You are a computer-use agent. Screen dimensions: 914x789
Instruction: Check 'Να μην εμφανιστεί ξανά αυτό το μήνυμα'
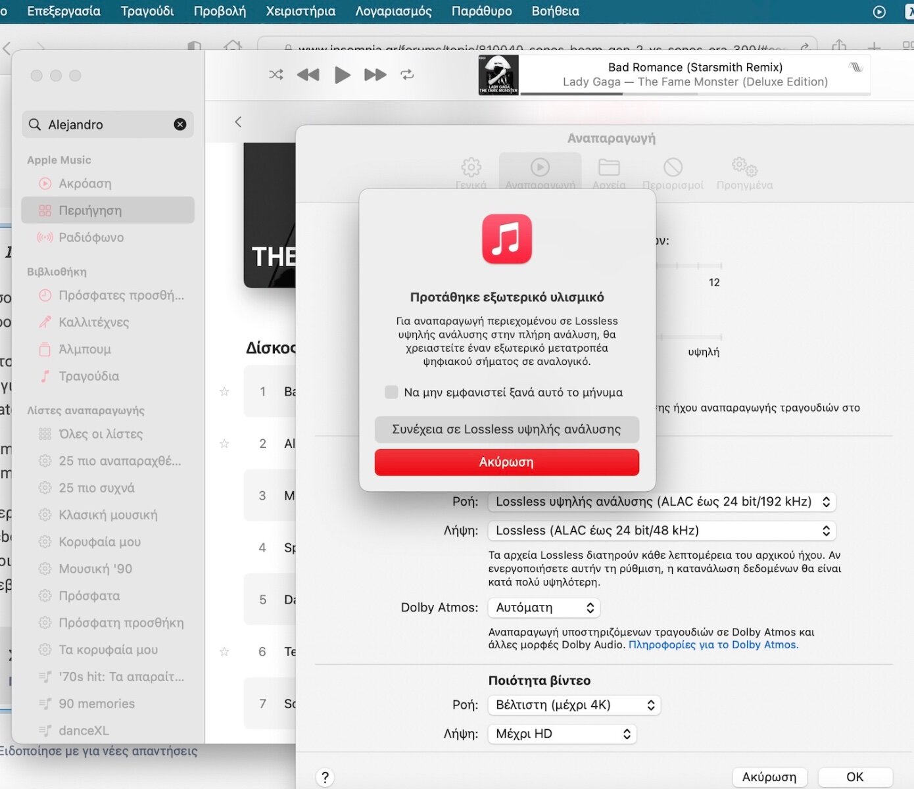pos(391,393)
